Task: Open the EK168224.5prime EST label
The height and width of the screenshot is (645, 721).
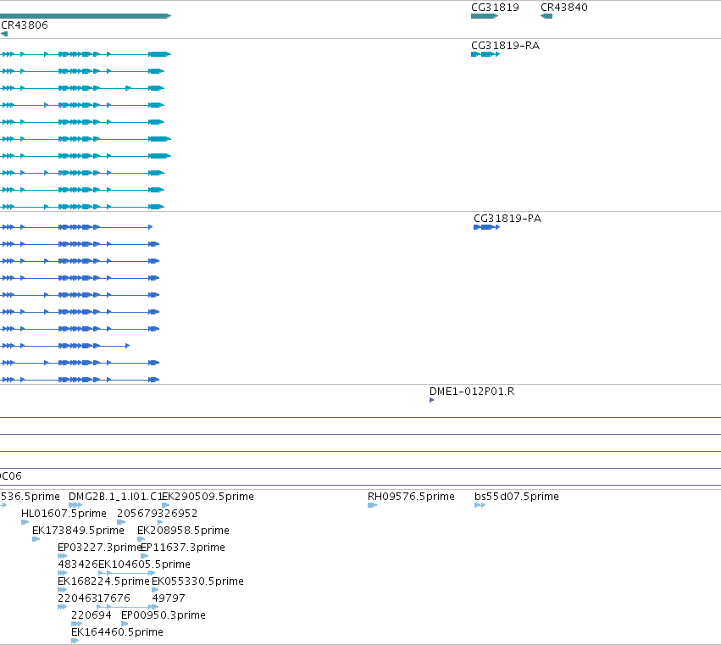Action: [103, 581]
